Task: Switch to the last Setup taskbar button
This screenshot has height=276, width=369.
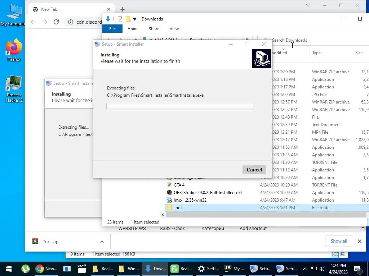Action: click(287, 269)
